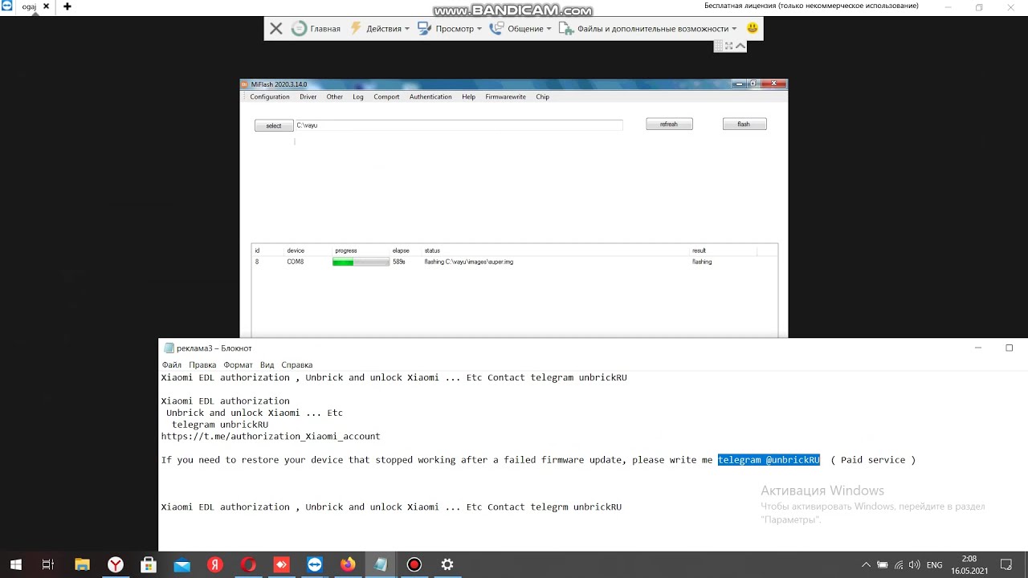This screenshot has width=1028, height=578.
Task: Open AnyDesk from taskbar
Action: click(281, 565)
